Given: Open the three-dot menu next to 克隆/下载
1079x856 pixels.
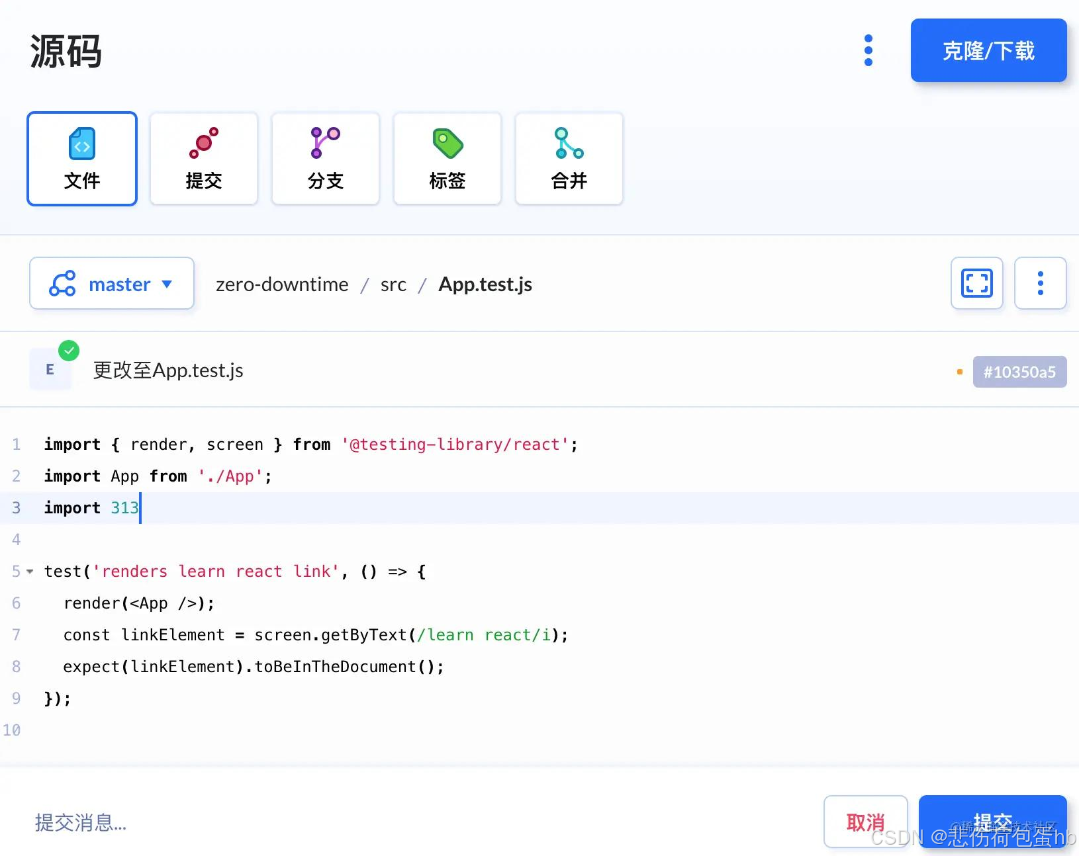Looking at the screenshot, I should tap(868, 50).
